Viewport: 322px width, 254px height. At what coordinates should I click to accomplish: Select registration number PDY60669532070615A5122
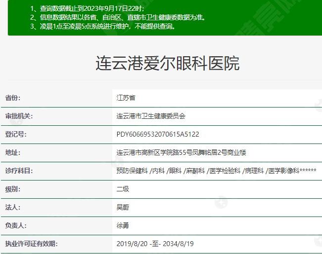[158, 134]
